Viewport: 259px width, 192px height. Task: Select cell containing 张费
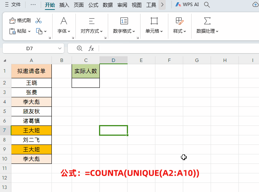coord(31,92)
